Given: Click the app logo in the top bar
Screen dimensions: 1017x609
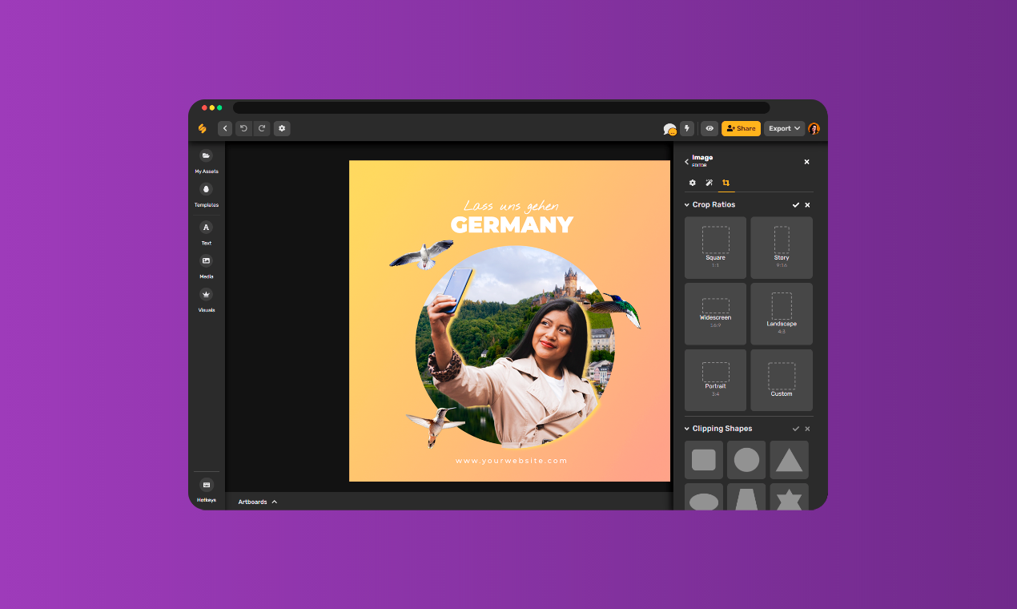Looking at the screenshot, I should 203,128.
